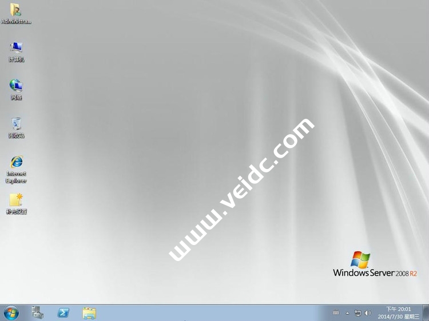Open the clock showing 下午 20:01
Viewport: 429px width, 321px height.
398,313
